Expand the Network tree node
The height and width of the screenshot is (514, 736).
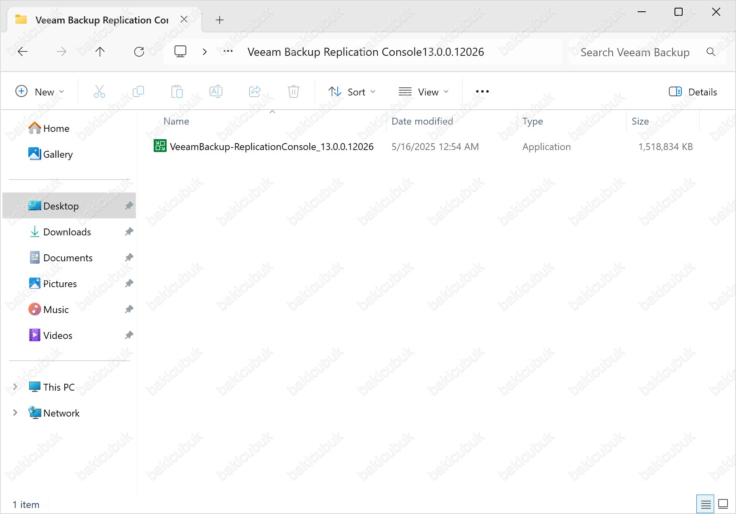click(15, 413)
